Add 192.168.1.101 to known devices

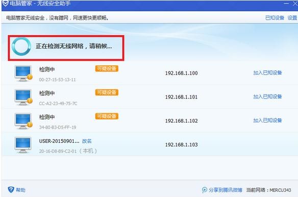267,96
